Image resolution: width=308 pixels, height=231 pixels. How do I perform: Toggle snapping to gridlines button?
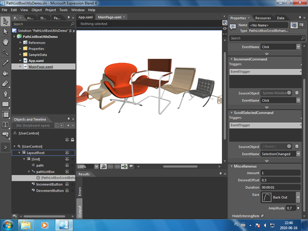tap(117, 167)
